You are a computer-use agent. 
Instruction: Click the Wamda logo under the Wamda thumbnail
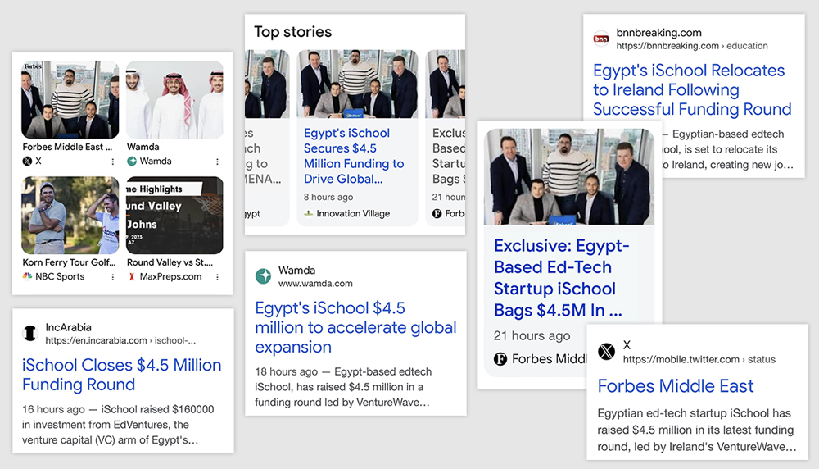point(132,161)
